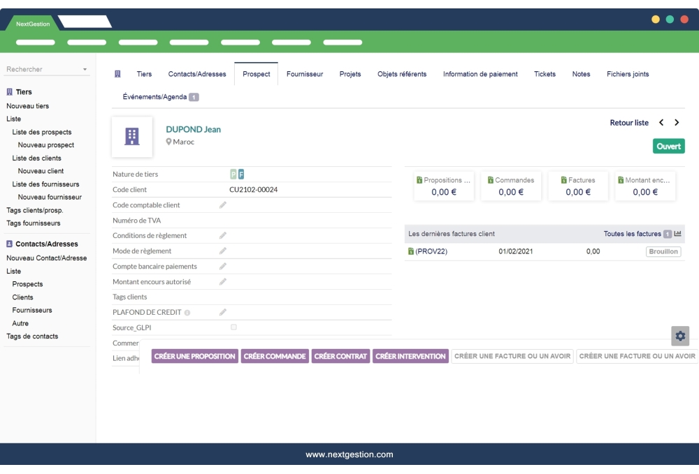Edit Code comptable client with pencil icon
This screenshot has width=699, height=474.
click(x=223, y=205)
